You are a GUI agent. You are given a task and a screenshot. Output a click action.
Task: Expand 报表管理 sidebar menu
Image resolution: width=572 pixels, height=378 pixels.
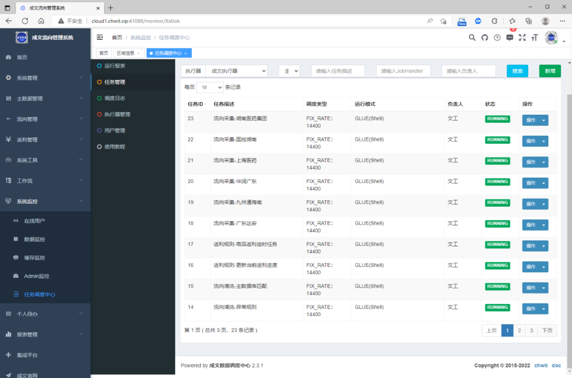[45, 334]
